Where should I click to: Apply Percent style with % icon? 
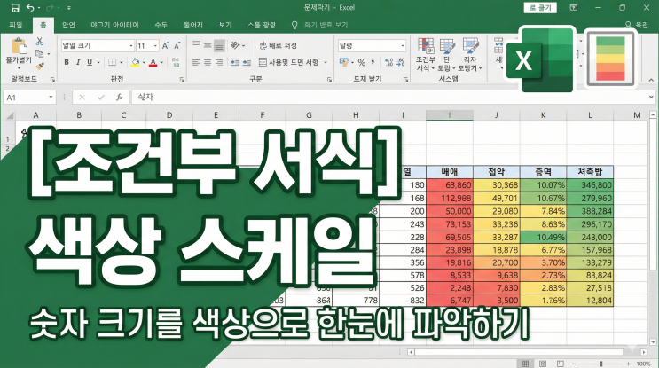(362, 62)
